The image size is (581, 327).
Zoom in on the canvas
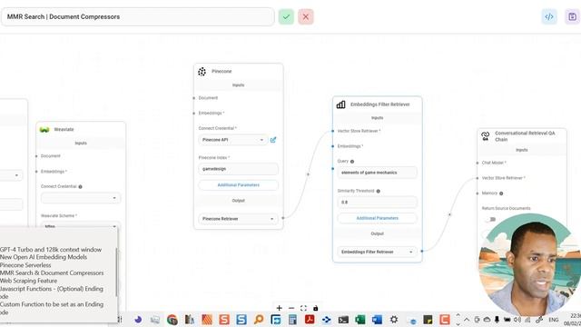click(x=279, y=308)
